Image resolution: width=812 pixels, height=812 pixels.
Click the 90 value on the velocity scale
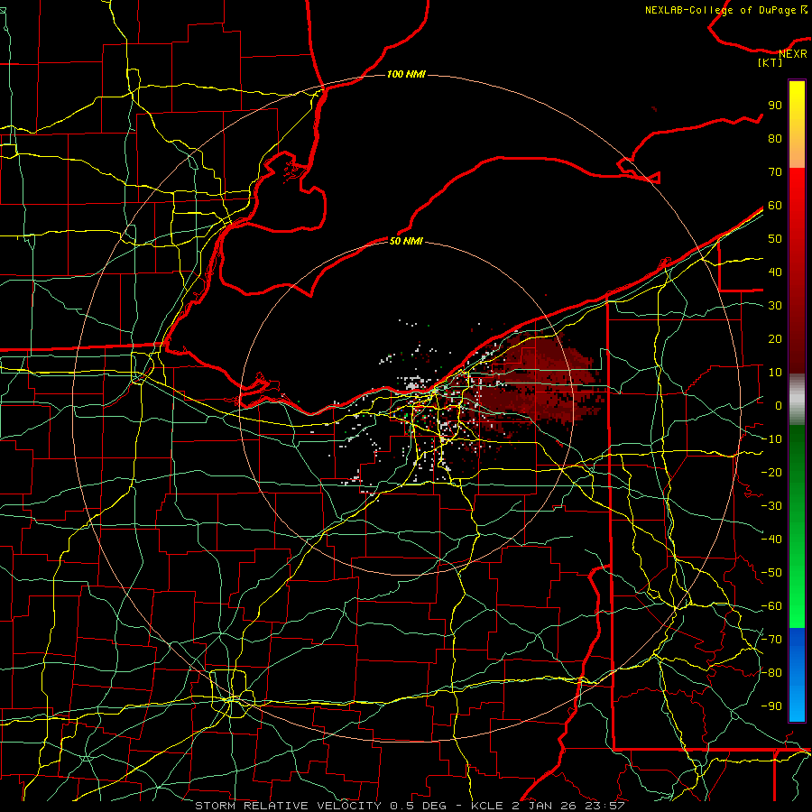pos(775,106)
